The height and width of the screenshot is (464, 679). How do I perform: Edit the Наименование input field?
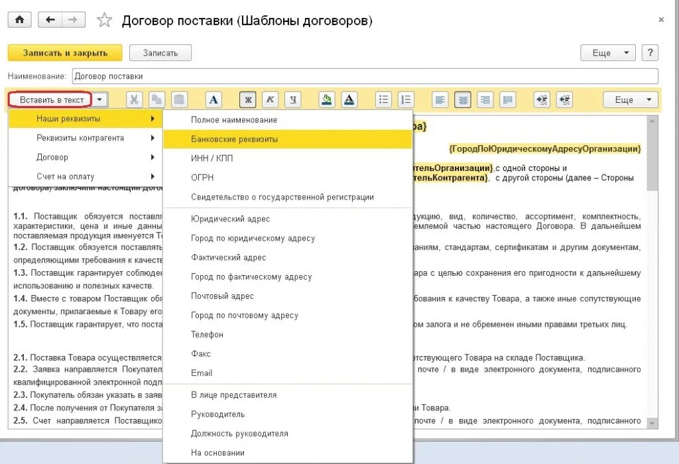pyautogui.click(x=365, y=76)
